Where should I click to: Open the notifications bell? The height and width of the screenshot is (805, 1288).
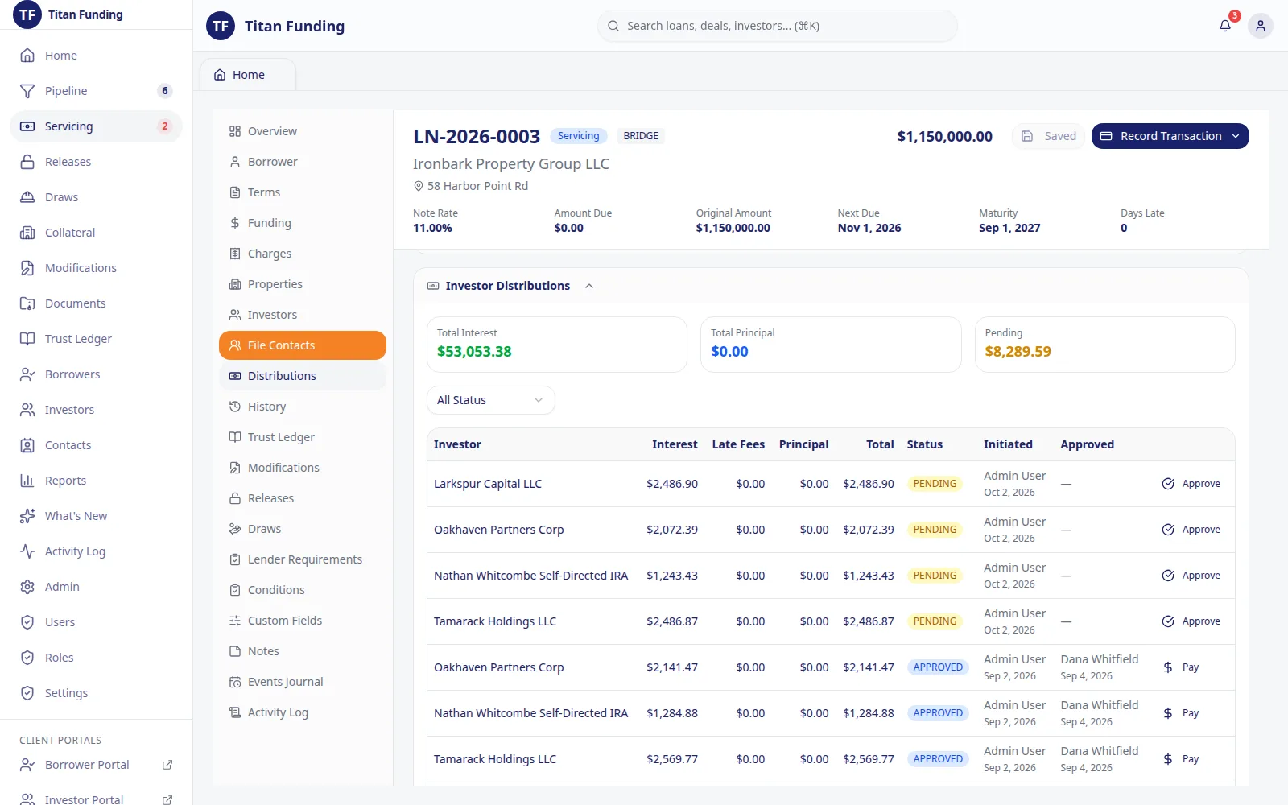pos(1225,26)
